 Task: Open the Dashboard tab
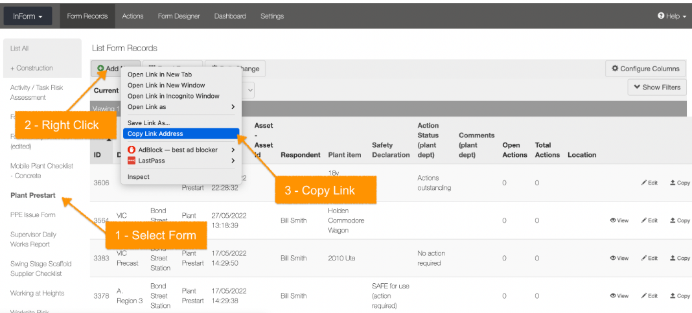pos(230,16)
